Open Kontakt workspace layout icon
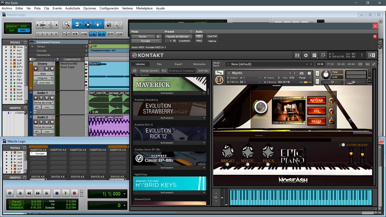The height and width of the screenshot is (217, 386). pyautogui.click(x=314, y=55)
